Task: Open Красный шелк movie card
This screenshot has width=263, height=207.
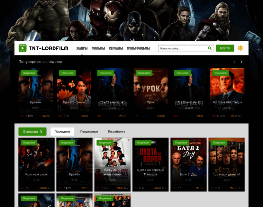Action: [x=36, y=165]
